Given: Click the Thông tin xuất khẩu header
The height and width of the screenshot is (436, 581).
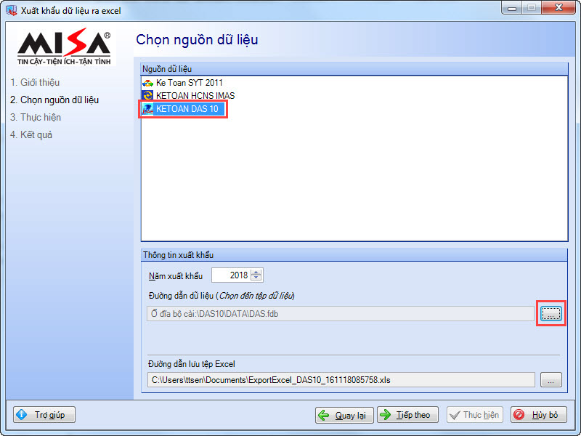Looking at the screenshot, I should tap(354, 255).
